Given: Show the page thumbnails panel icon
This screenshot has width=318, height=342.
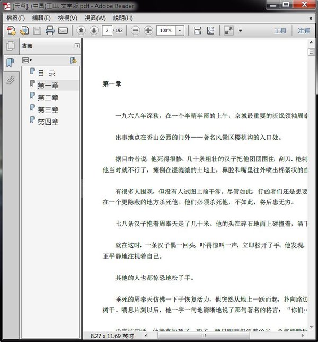Looking at the screenshot, I should pos(11,46).
